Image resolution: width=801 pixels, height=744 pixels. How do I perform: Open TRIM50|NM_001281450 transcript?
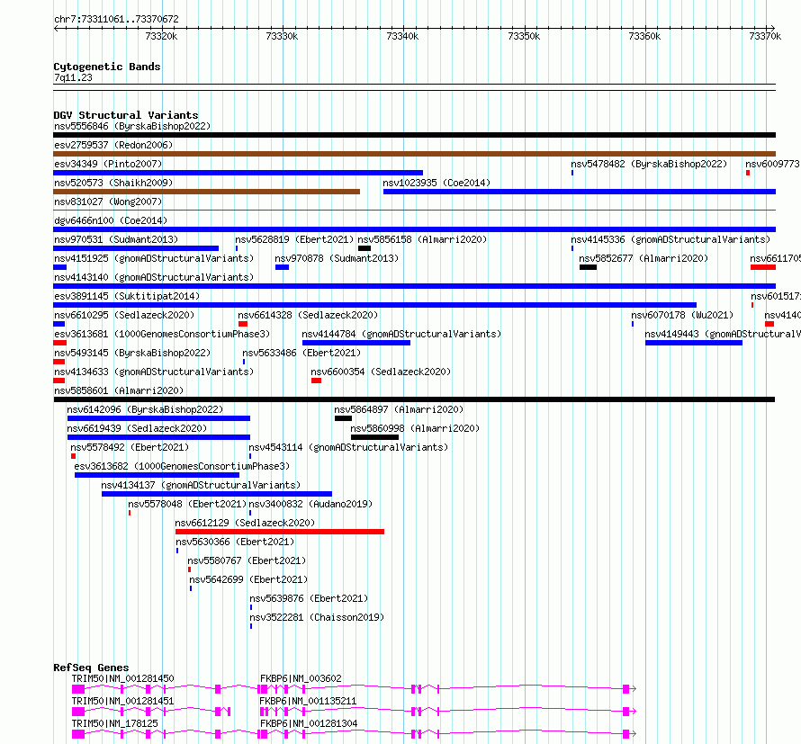click(122, 678)
